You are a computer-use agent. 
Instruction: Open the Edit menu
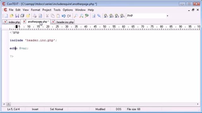[18, 10]
